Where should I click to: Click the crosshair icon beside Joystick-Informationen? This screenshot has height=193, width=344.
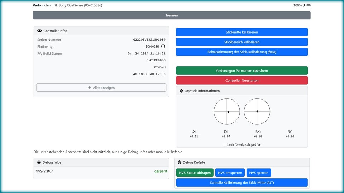[x=181, y=91]
